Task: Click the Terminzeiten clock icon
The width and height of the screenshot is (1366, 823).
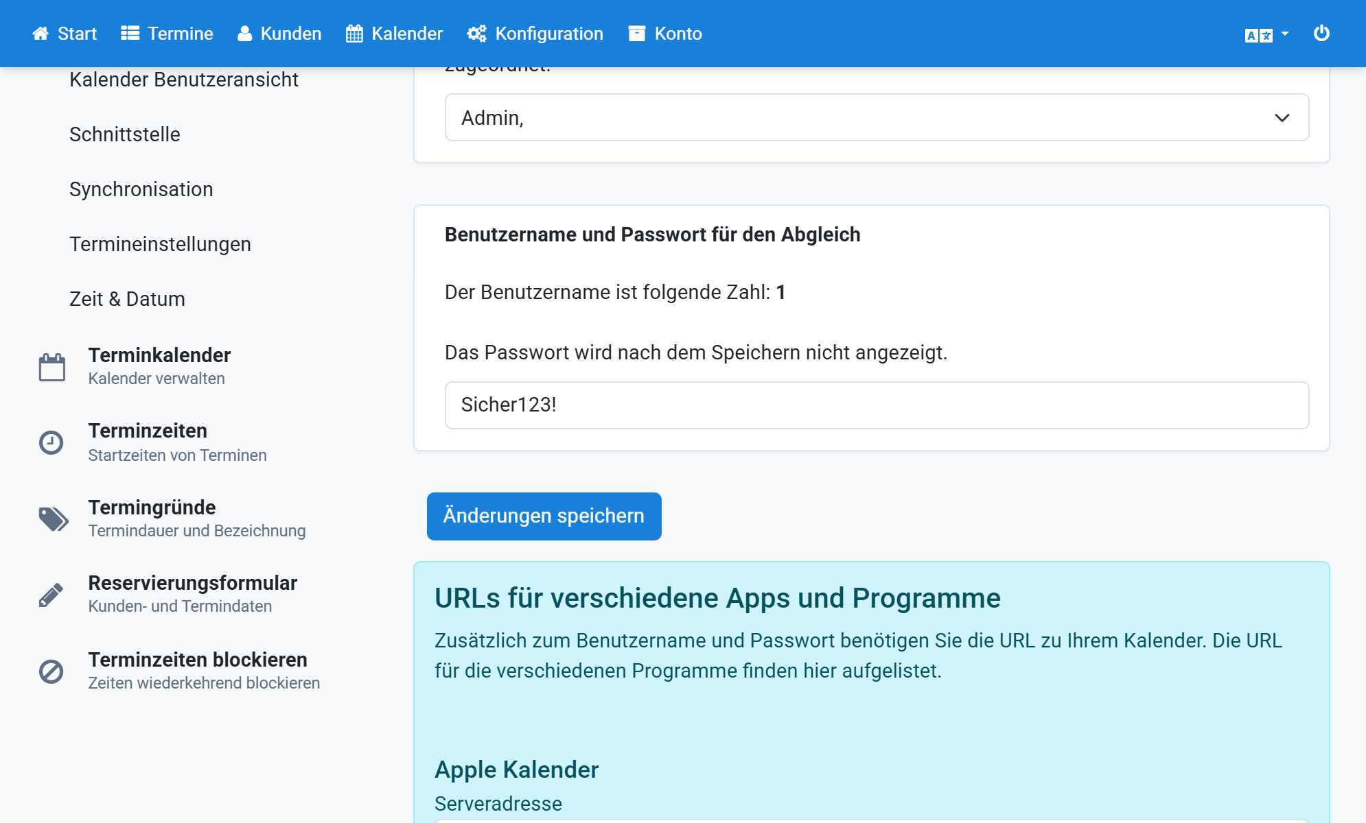Action: click(x=51, y=442)
